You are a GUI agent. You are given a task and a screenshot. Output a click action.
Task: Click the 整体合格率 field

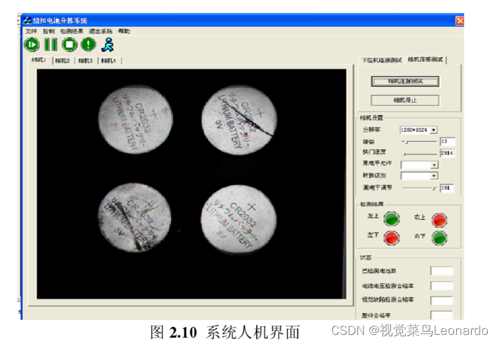click(x=441, y=315)
